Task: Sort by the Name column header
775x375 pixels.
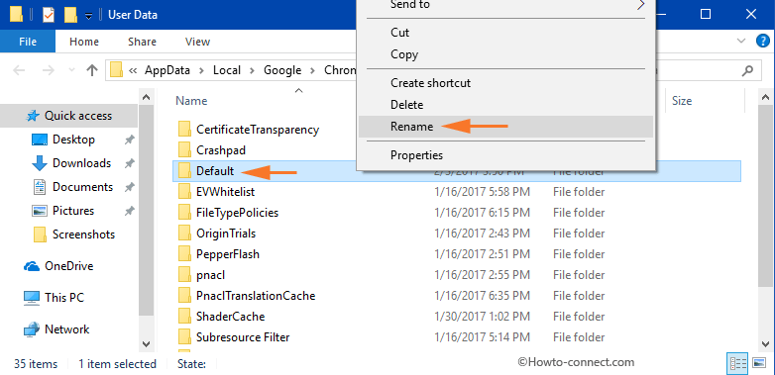Action: (192, 101)
